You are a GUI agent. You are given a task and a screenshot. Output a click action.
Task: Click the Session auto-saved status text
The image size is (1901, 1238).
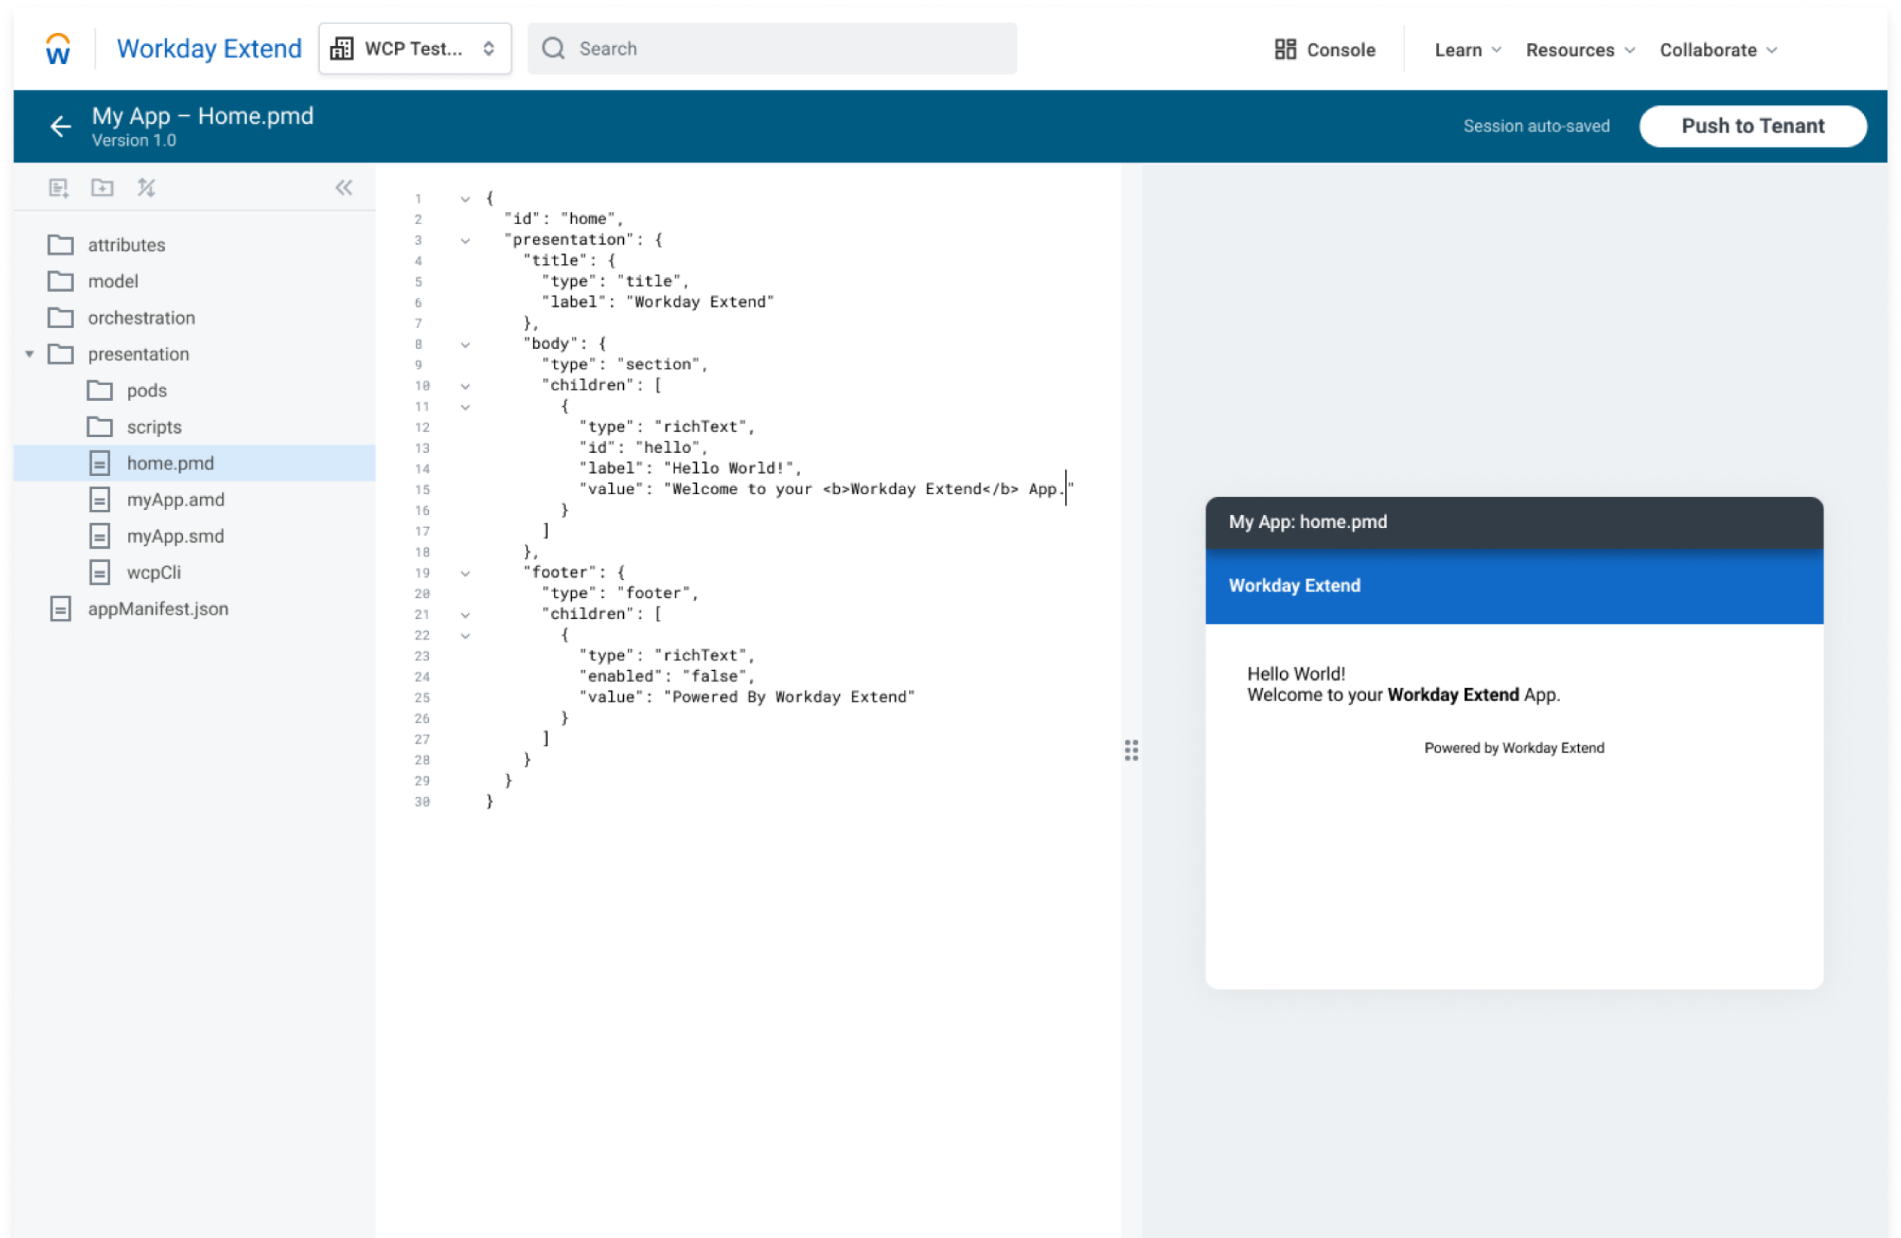(x=1536, y=126)
